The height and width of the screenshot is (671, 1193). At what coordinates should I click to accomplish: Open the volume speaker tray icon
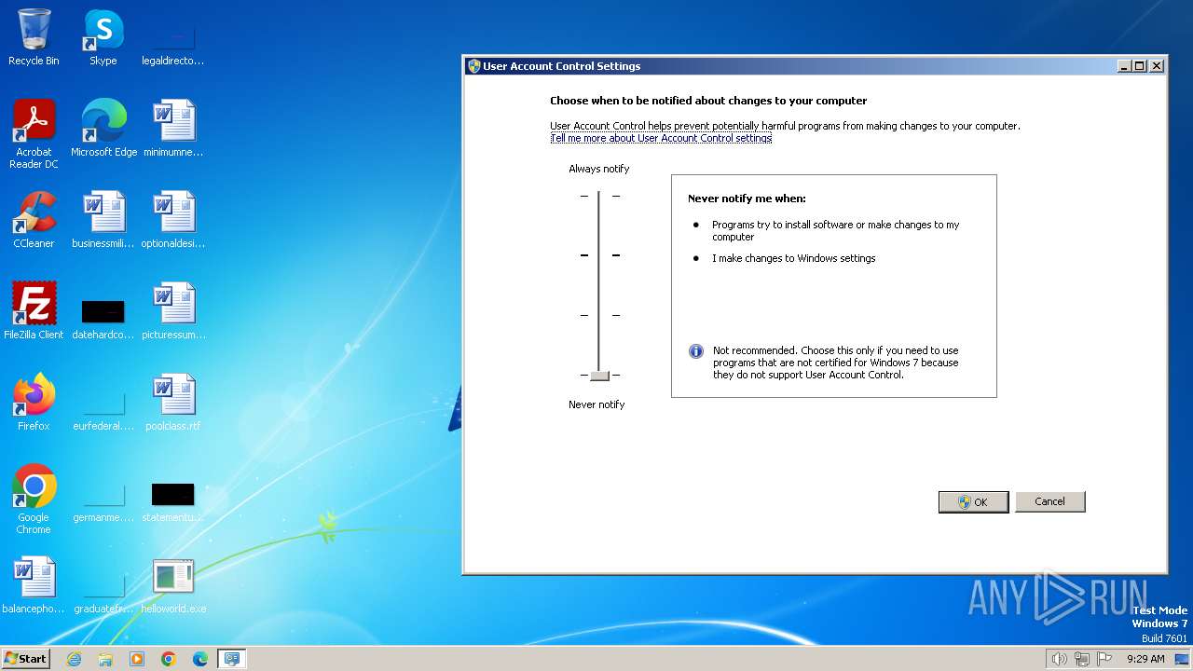point(1059,659)
